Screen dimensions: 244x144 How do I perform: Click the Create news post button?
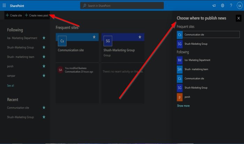pos(37,15)
